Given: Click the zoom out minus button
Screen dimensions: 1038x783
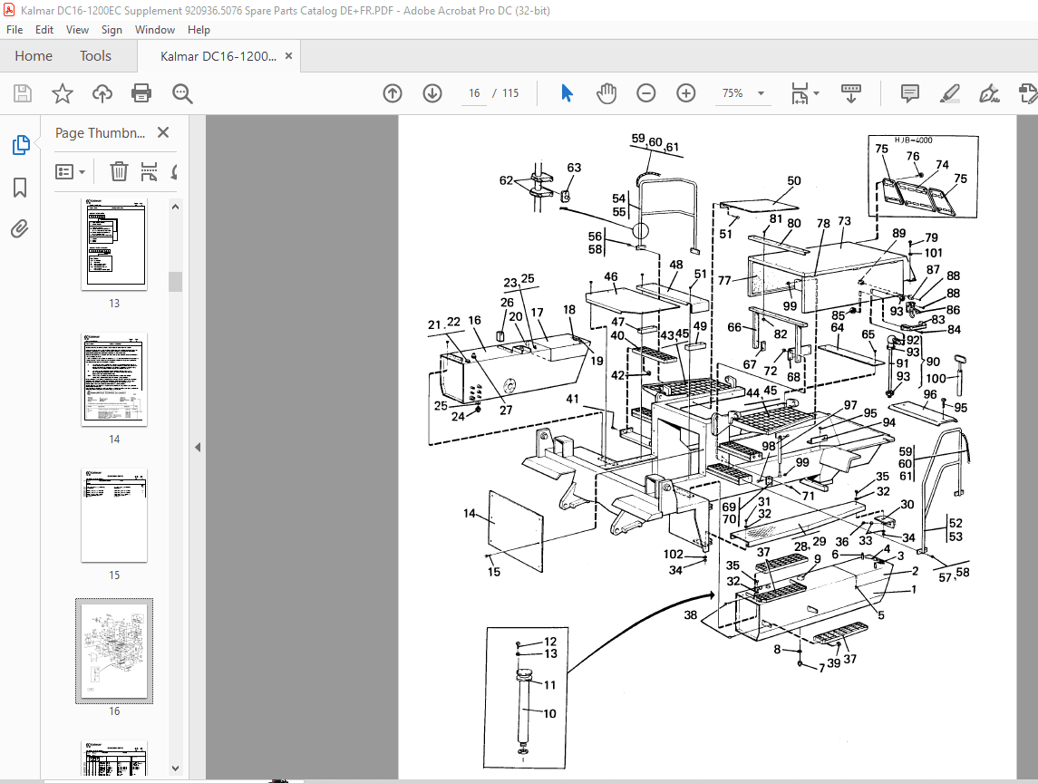Looking at the screenshot, I should [645, 93].
